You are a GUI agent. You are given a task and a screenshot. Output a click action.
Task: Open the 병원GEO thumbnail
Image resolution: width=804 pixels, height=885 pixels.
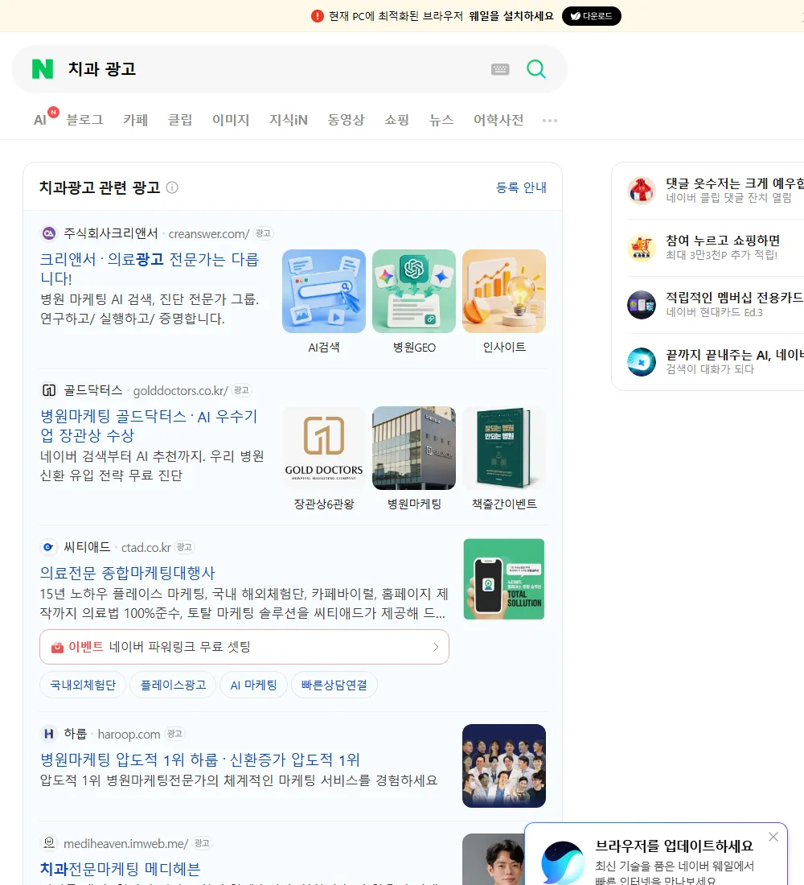click(x=414, y=291)
